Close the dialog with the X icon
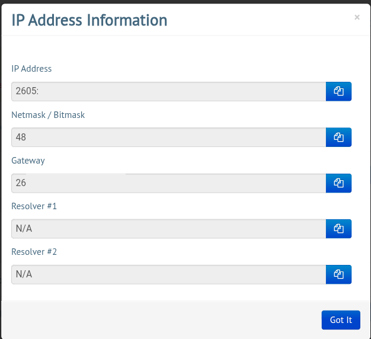 coord(357,18)
